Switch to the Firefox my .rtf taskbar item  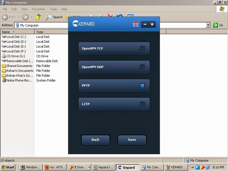click(x=55, y=167)
